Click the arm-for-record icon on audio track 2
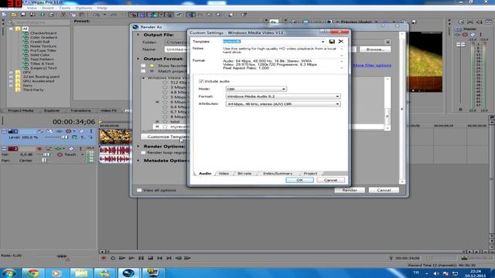Screen dimensions: 495x278 coord(39,148)
